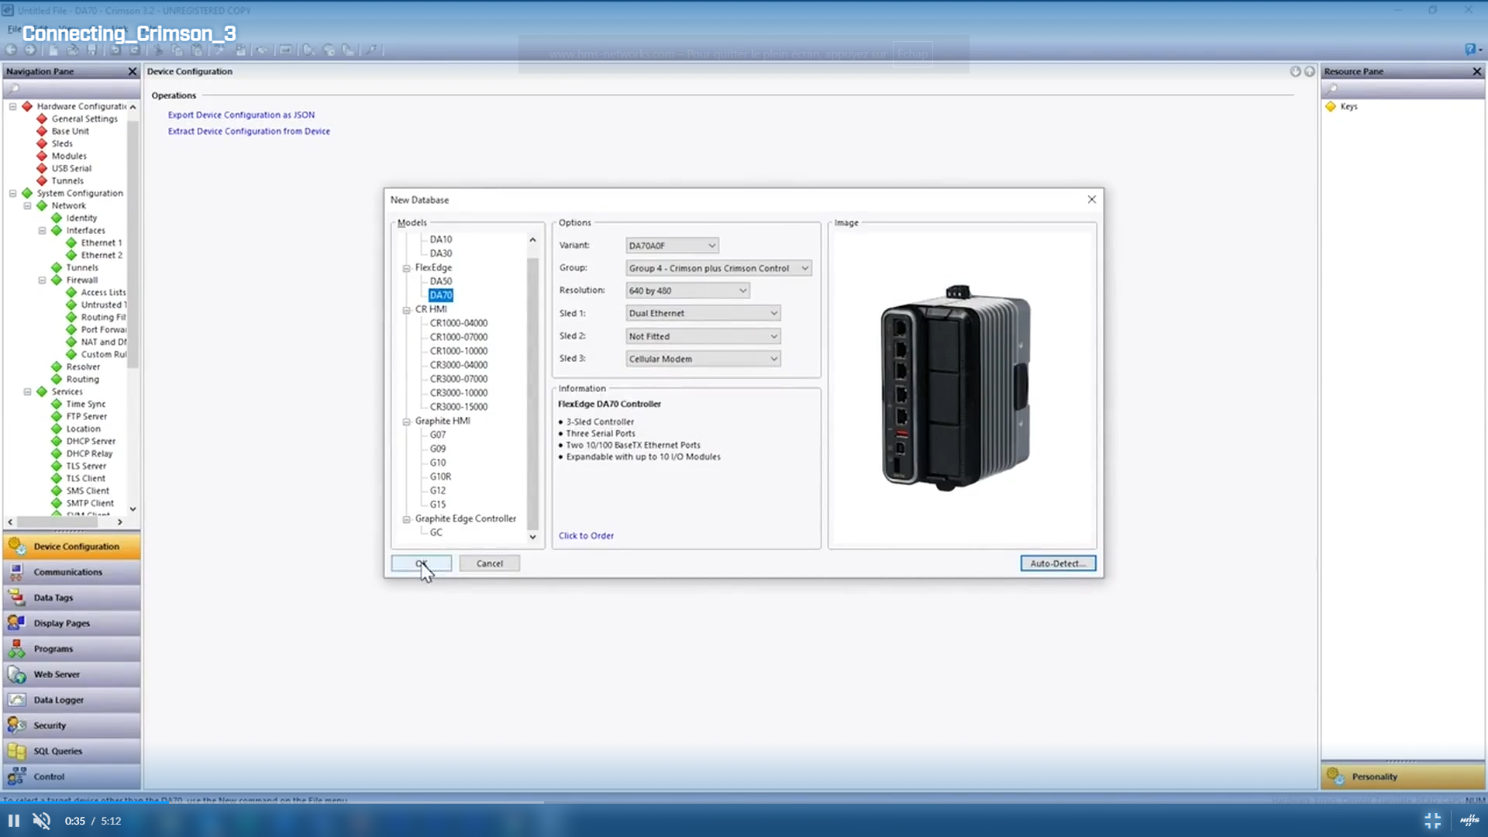Collapse the FlexEdge models group
Viewport: 1488px width, 837px height.
click(407, 268)
